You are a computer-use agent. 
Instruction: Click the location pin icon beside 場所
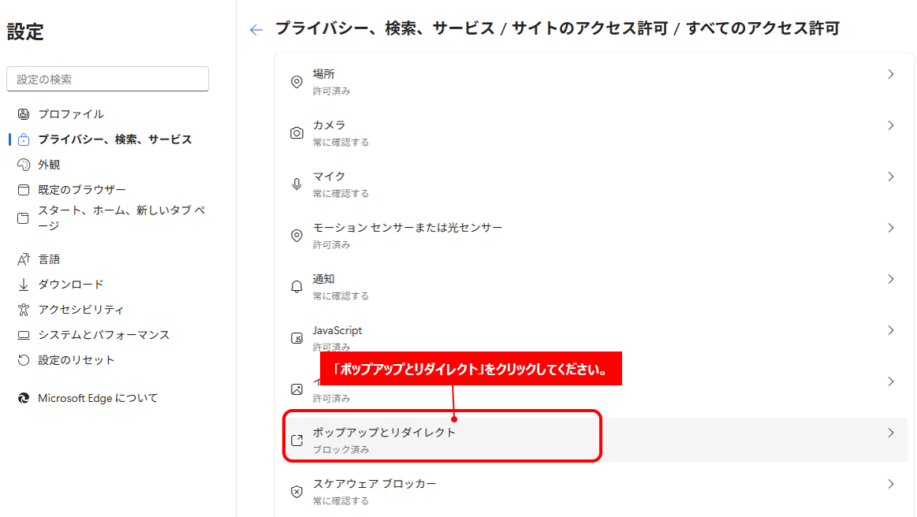click(296, 82)
